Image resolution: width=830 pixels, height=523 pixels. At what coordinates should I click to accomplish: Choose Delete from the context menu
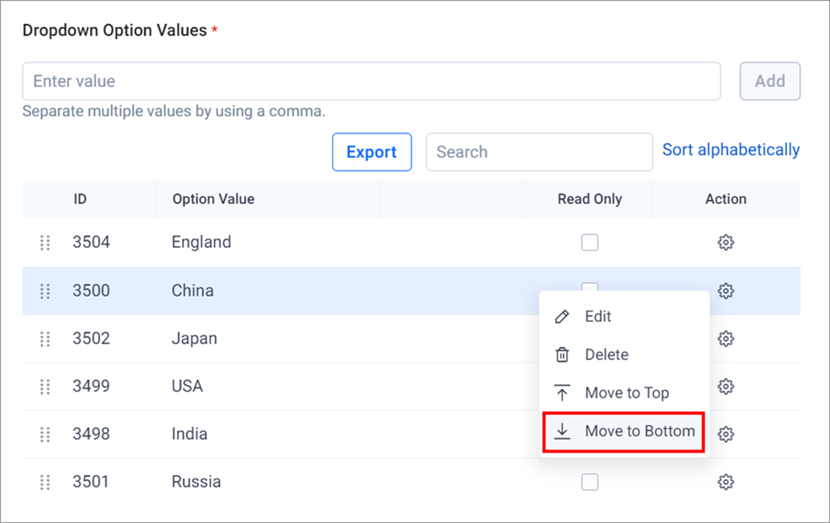[x=624, y=355]
